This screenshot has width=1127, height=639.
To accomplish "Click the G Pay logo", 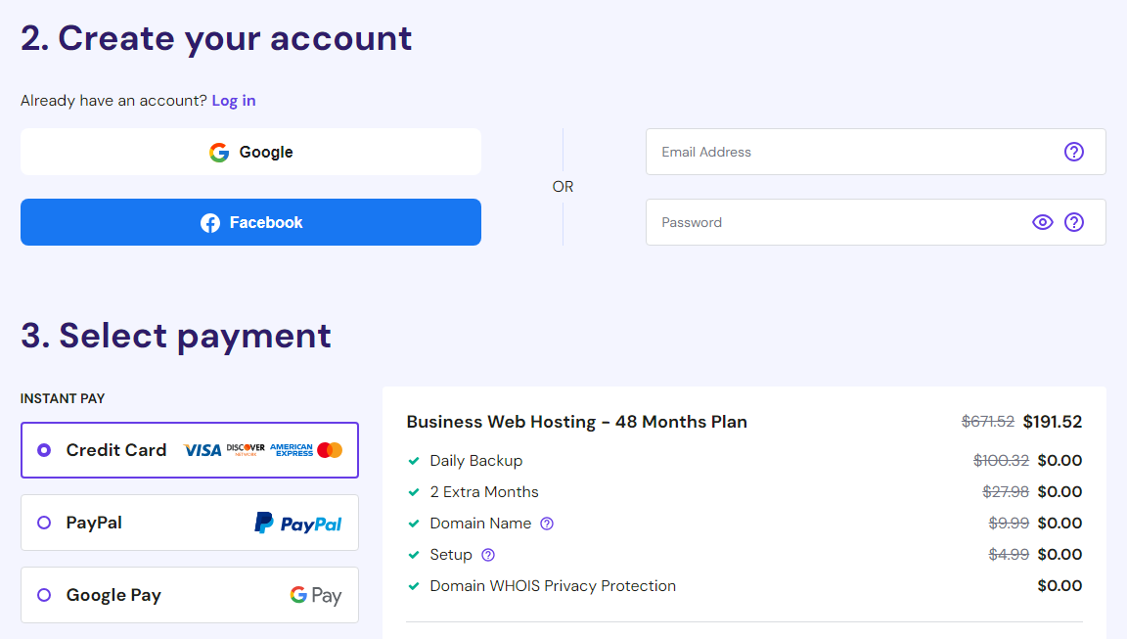I will point(316,595).
